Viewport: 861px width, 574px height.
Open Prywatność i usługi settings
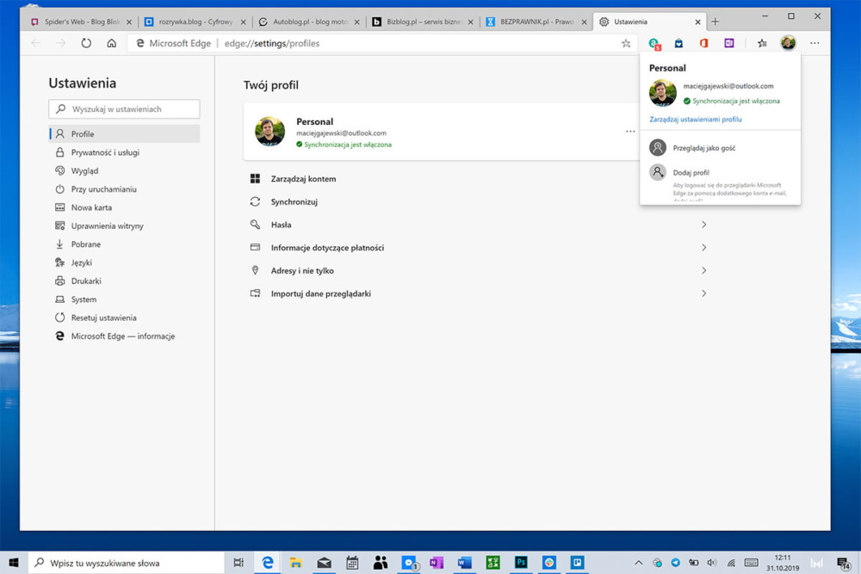pyautogui.click(x=124, y=152)
